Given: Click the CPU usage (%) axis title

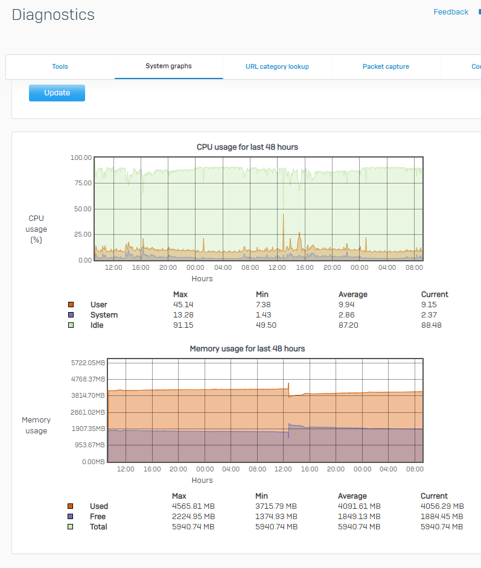Looking at the screenshot, I should (x=36, y=229).
